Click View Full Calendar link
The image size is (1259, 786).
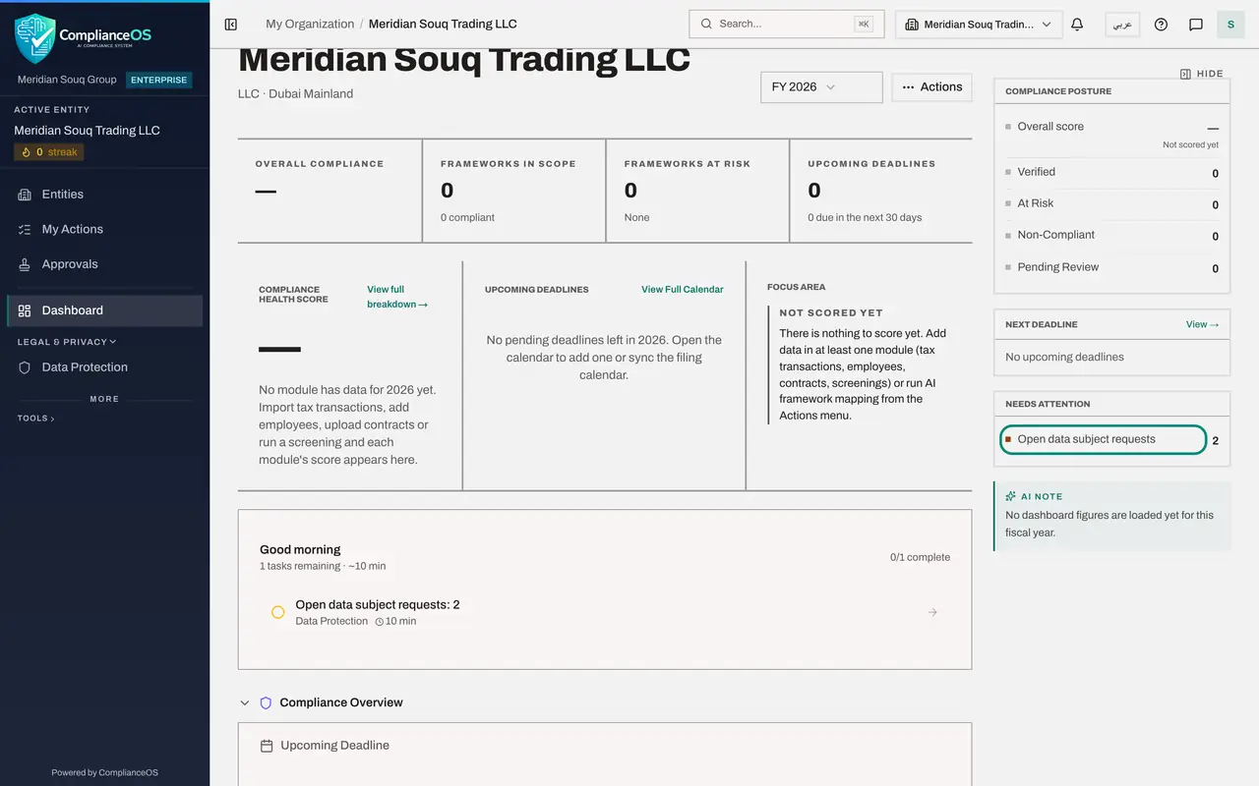(x=682, y=290)
